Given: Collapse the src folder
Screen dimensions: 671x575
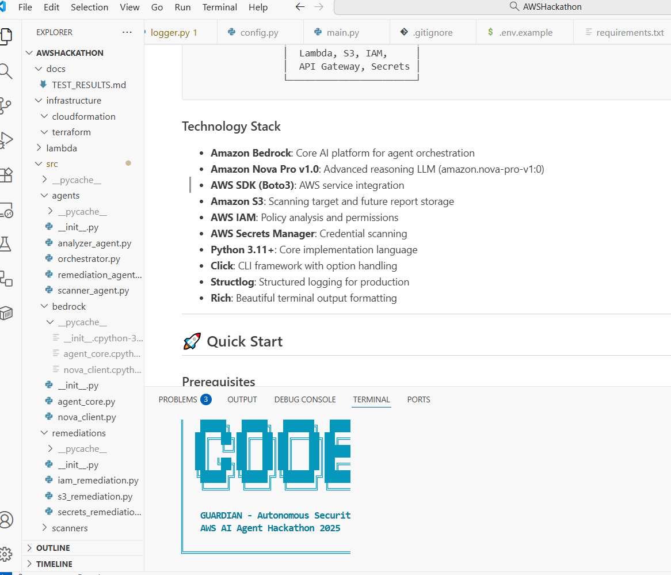Looking at the screenshot, I should [x=83, y=164].
